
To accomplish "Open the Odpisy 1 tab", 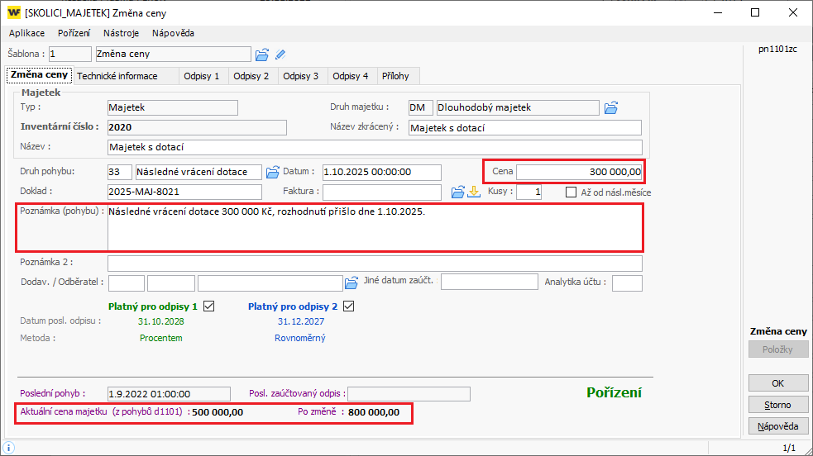I will click(202, 76).
